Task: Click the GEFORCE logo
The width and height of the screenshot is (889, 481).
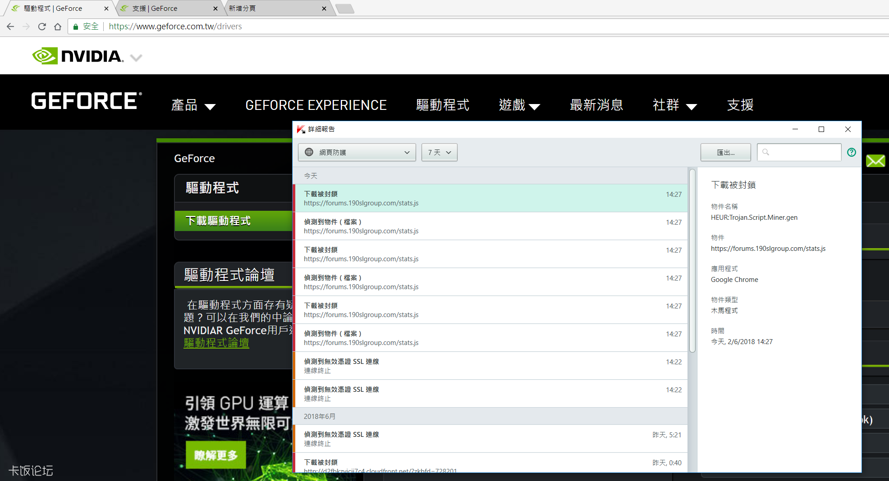Action: [87, 101]
